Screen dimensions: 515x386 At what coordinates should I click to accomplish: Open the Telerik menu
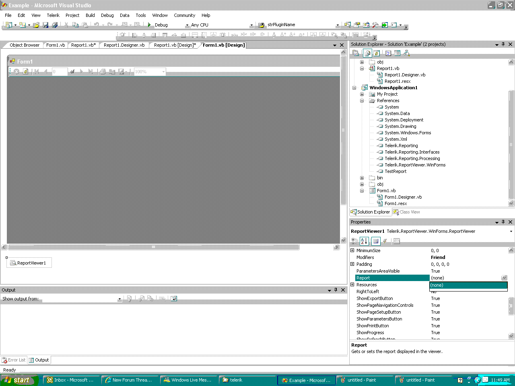point(53,15)
